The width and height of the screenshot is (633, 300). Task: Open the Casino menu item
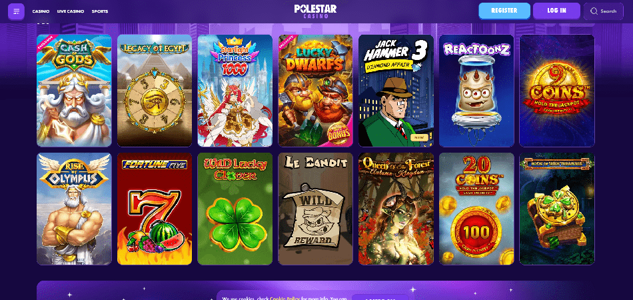click(x=41, y=11)
